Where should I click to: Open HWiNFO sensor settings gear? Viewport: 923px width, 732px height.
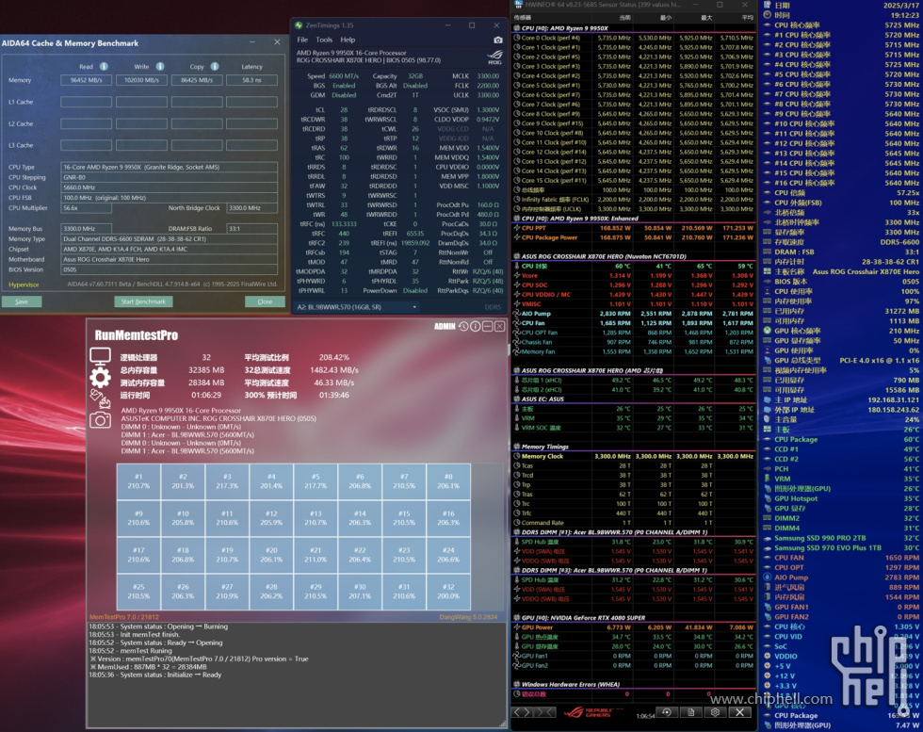tap(715, 712)
